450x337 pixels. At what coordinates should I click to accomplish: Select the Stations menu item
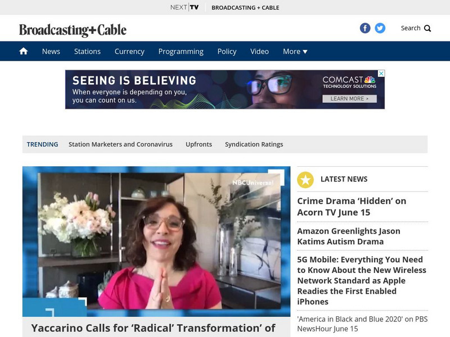pyautogui.click(x=87, y=52)
